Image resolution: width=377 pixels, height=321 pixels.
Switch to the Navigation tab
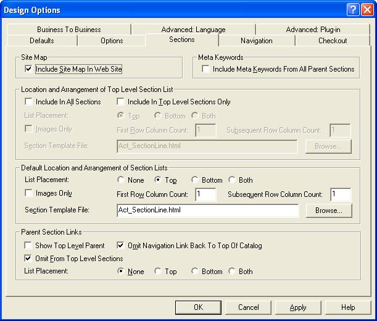(256, 41)
